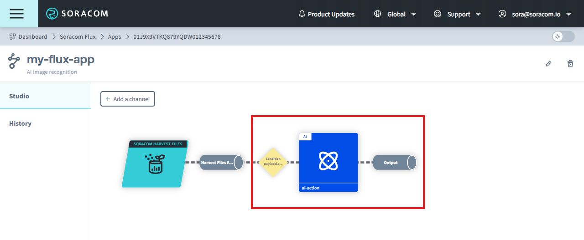The height and width of the screenshot is (240, 584).
Task: Open the Harvest Files Event channel
Action: (221, 162)
